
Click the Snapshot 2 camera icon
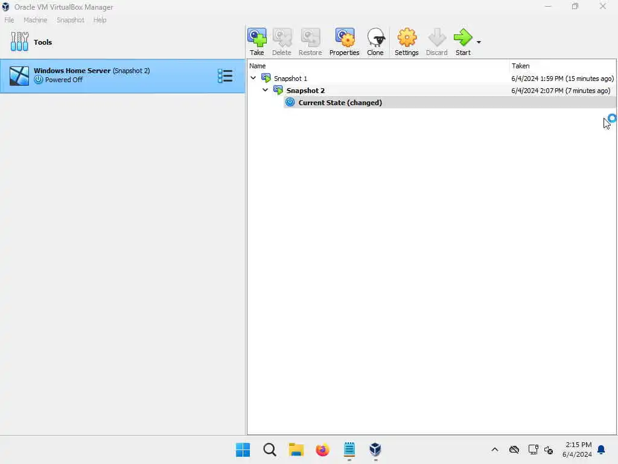pos(278,91)
